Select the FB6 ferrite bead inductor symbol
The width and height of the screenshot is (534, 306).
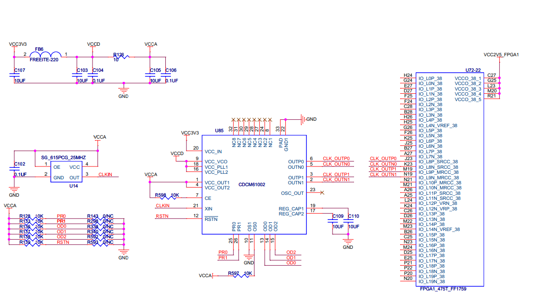46,54
